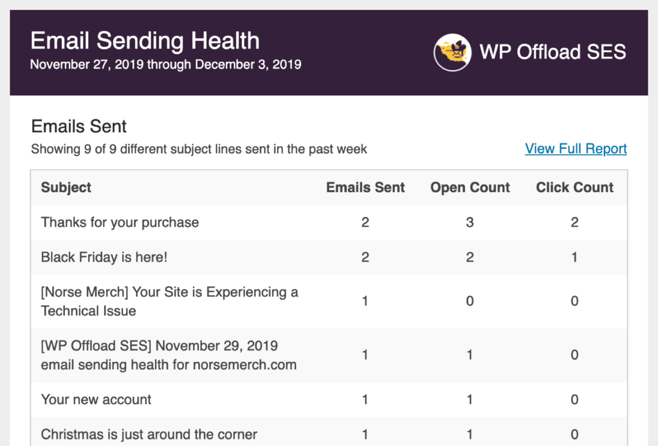Image resolution: width=658 pixels, height=446 pixels.
Task: Click the open count of three for purchases
Action: [x=469, y=222]
